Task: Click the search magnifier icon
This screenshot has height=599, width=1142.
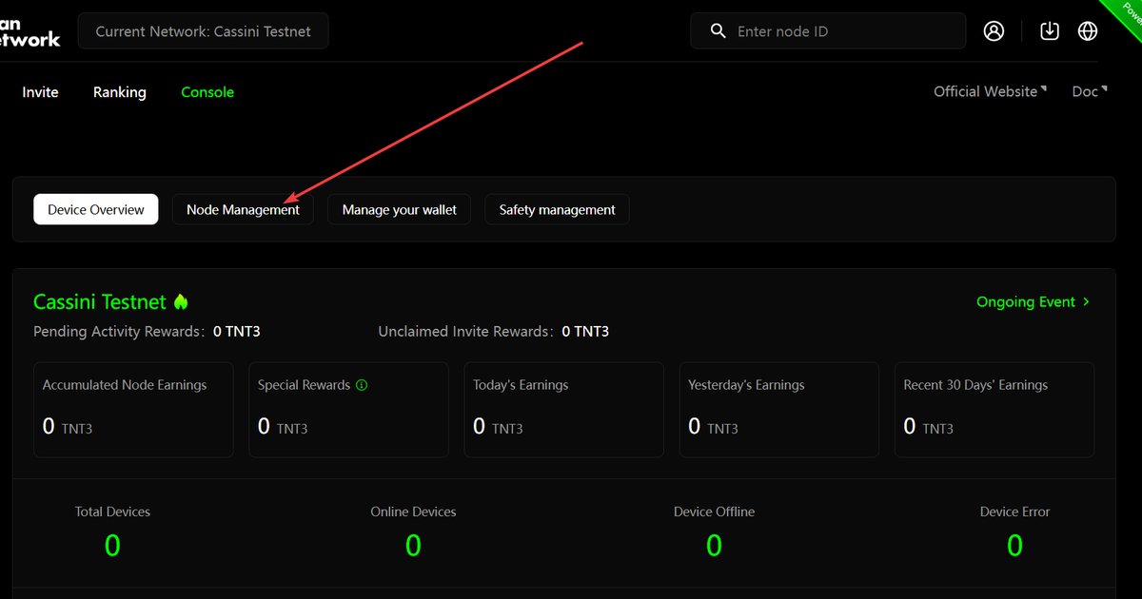Action: click(719, 31)
